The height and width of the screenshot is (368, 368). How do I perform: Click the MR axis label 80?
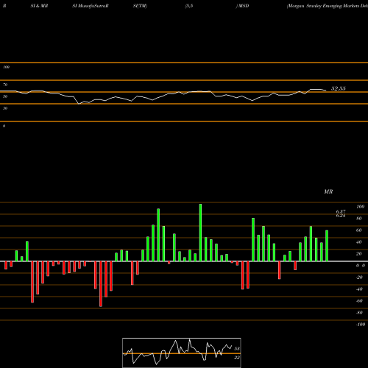coord(359,219)
